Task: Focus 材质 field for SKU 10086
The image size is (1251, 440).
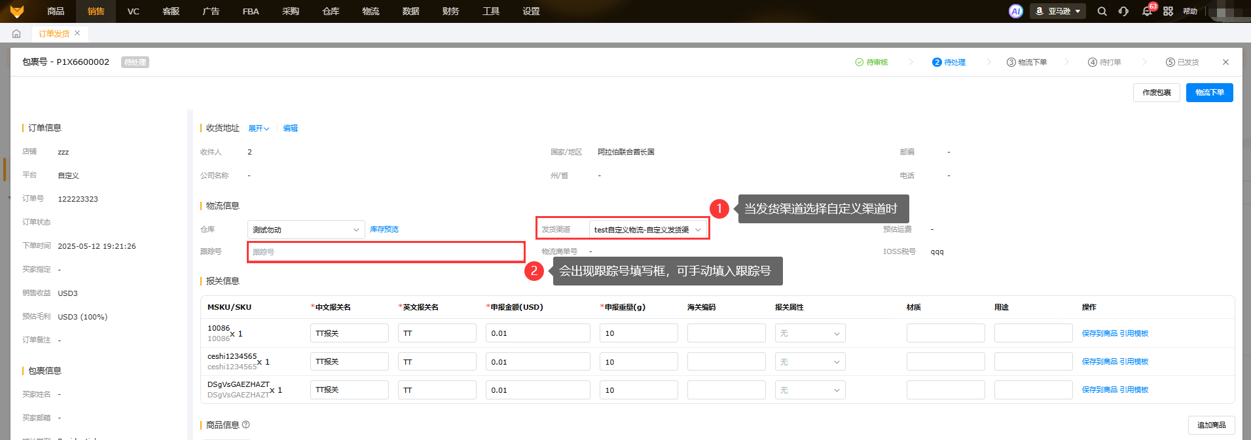Action: 946,333
